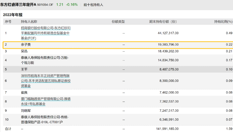Click the holding ratio 0.49
Viewport: 233px width, 132px height.
click(x=229, y=33)
